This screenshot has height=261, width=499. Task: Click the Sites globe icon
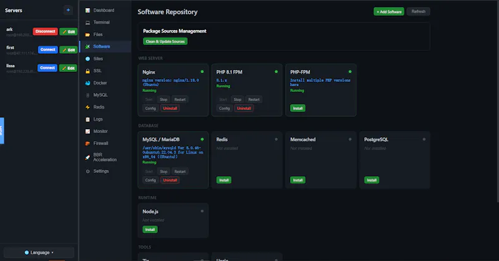click(x=87, y=59)
